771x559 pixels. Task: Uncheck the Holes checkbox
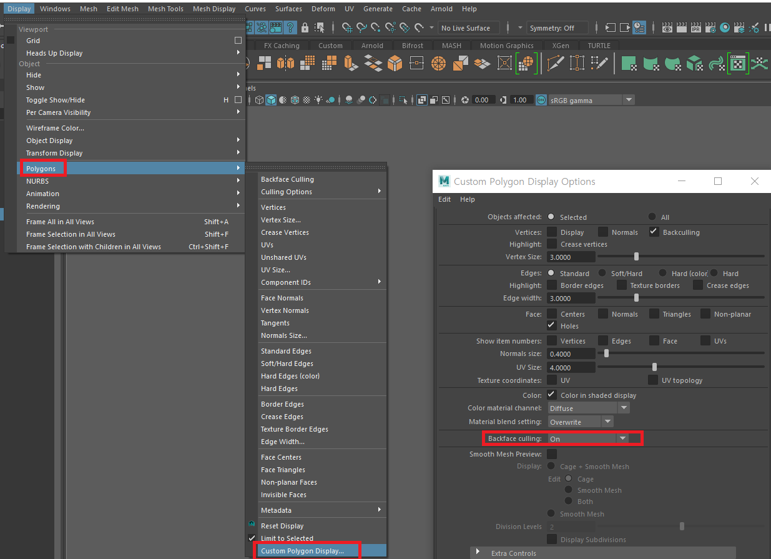552,325
